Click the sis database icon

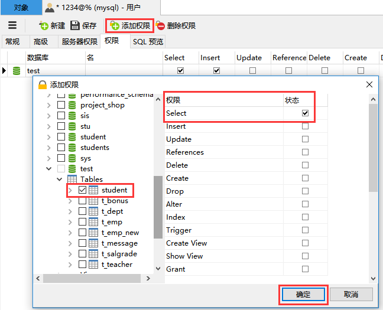click(x=72, y=116)
